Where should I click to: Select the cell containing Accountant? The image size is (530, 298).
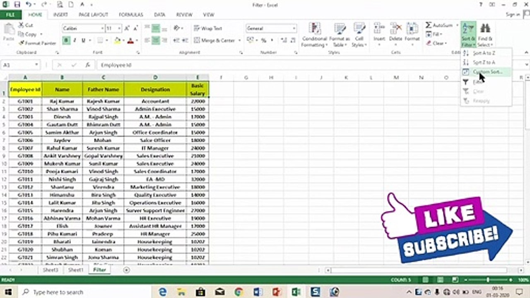[155, 101]
